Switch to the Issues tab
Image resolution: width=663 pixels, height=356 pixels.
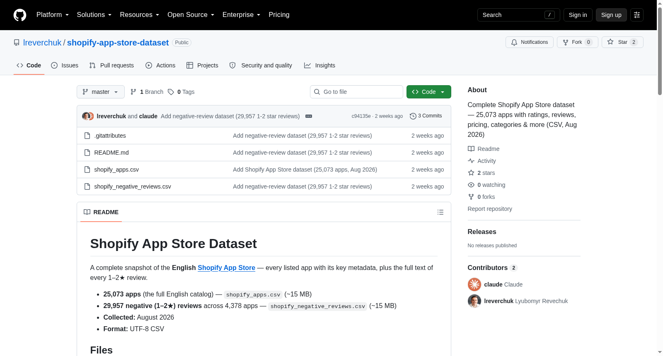[65, 65]
